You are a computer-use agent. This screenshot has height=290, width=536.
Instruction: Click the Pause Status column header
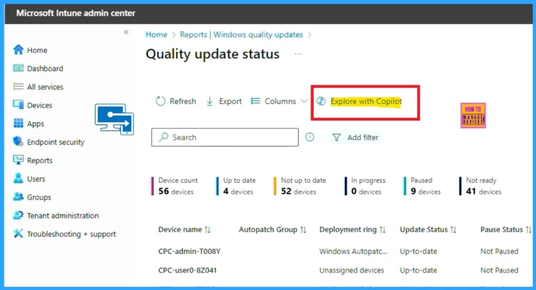click(501, 229)
